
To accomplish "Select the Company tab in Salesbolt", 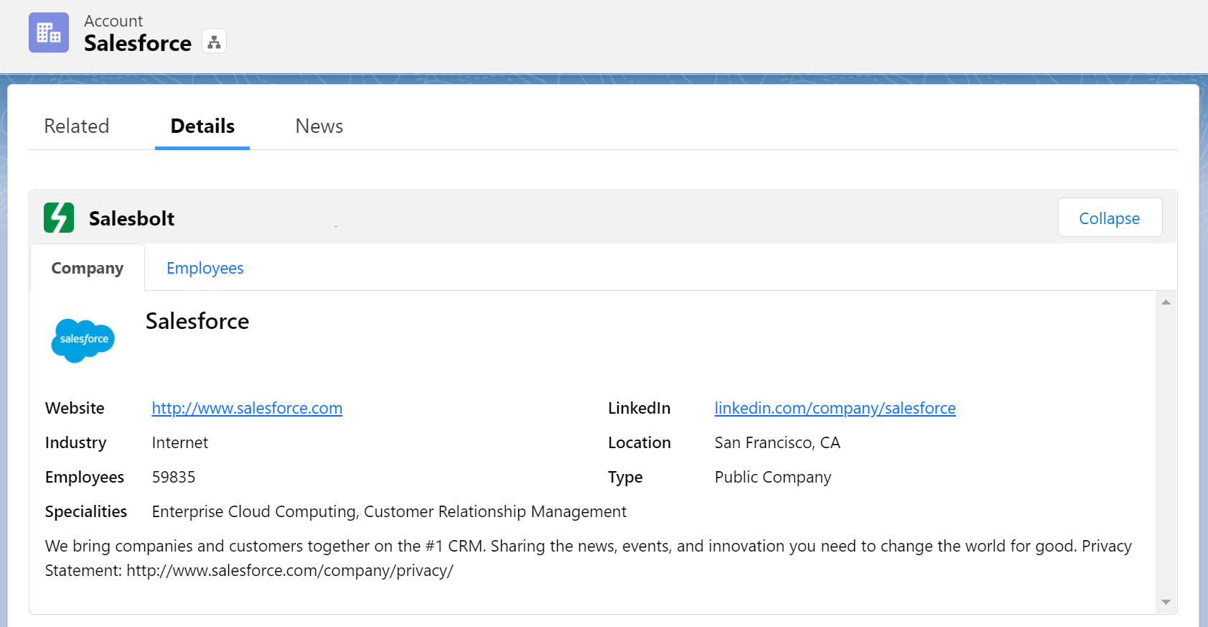I will click(88, 268).
